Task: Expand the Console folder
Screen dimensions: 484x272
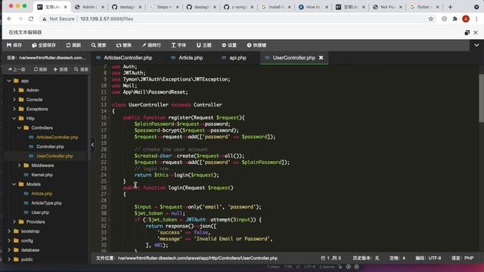Action: pos(14,100)
